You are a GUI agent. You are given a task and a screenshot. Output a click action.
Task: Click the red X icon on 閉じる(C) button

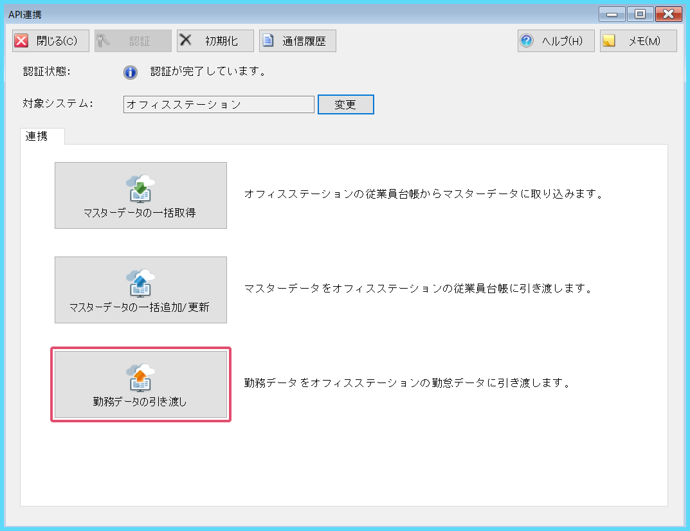(x=22, y=41)
